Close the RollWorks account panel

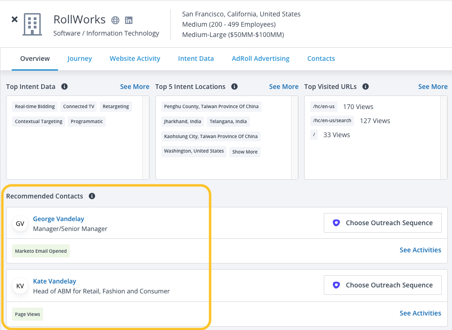15,20
